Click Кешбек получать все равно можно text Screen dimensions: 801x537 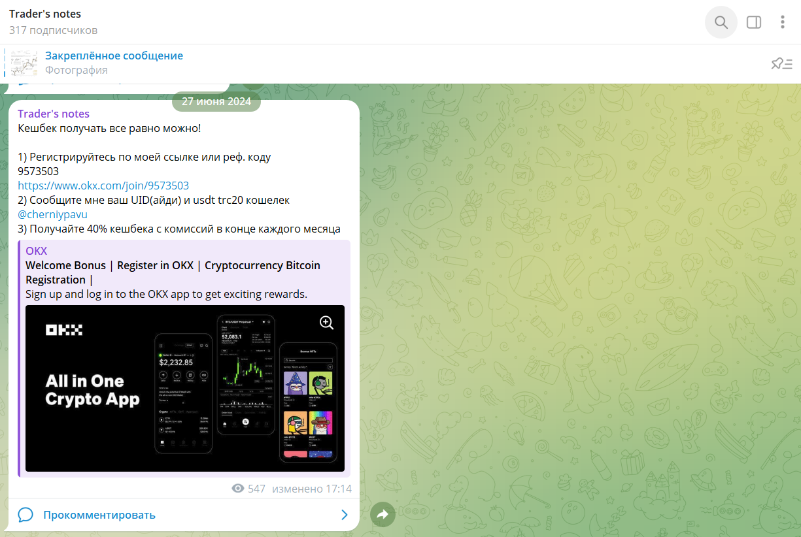tap(109, 128)
